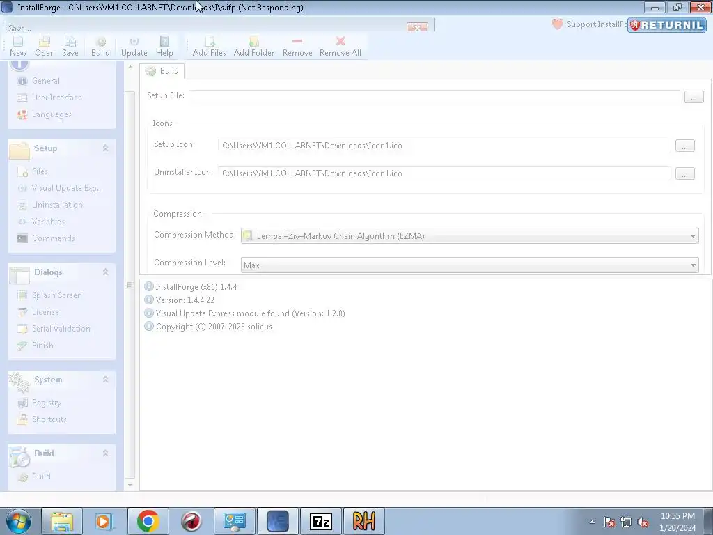713x535 pixels.
Task: Click the Remove toolbar icon
Action: (297, 47)
